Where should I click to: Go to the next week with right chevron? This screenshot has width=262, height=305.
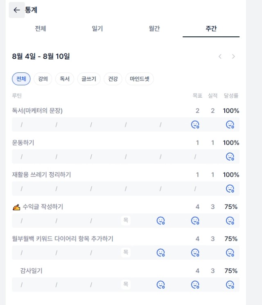[233, 56]
